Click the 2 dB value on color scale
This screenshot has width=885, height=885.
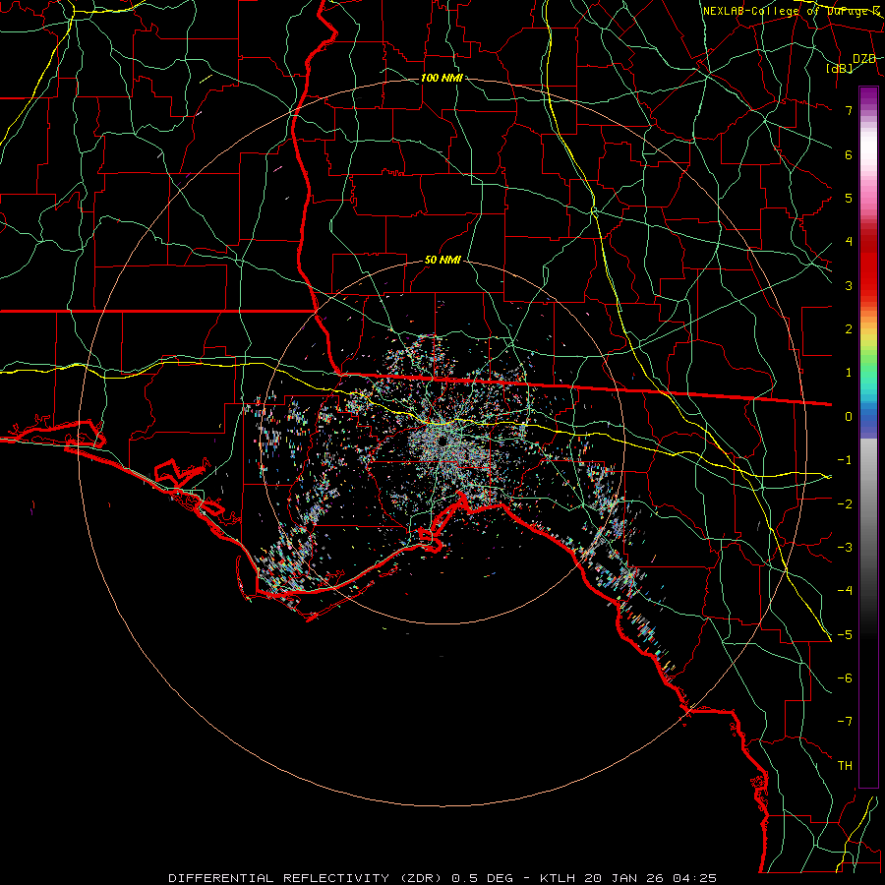849,329
